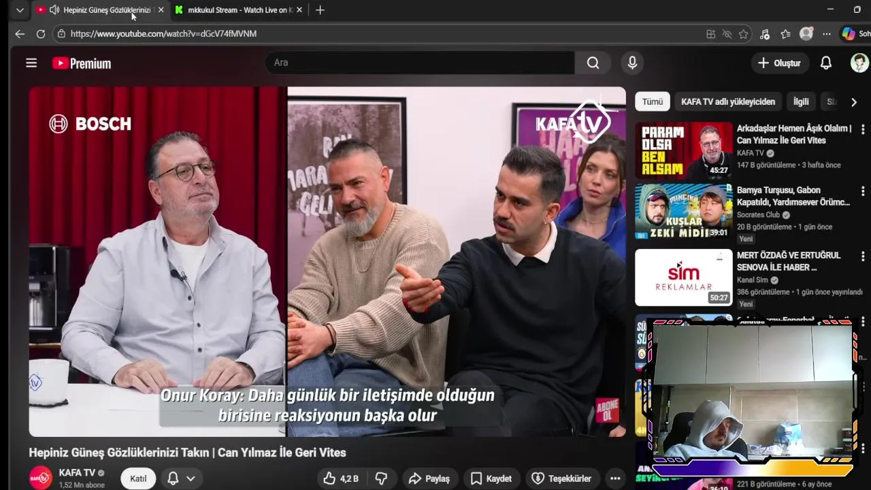Click the tracking prevention crossed-eye icon
This screenshot has width=871, height=490.
pos(727,34)
